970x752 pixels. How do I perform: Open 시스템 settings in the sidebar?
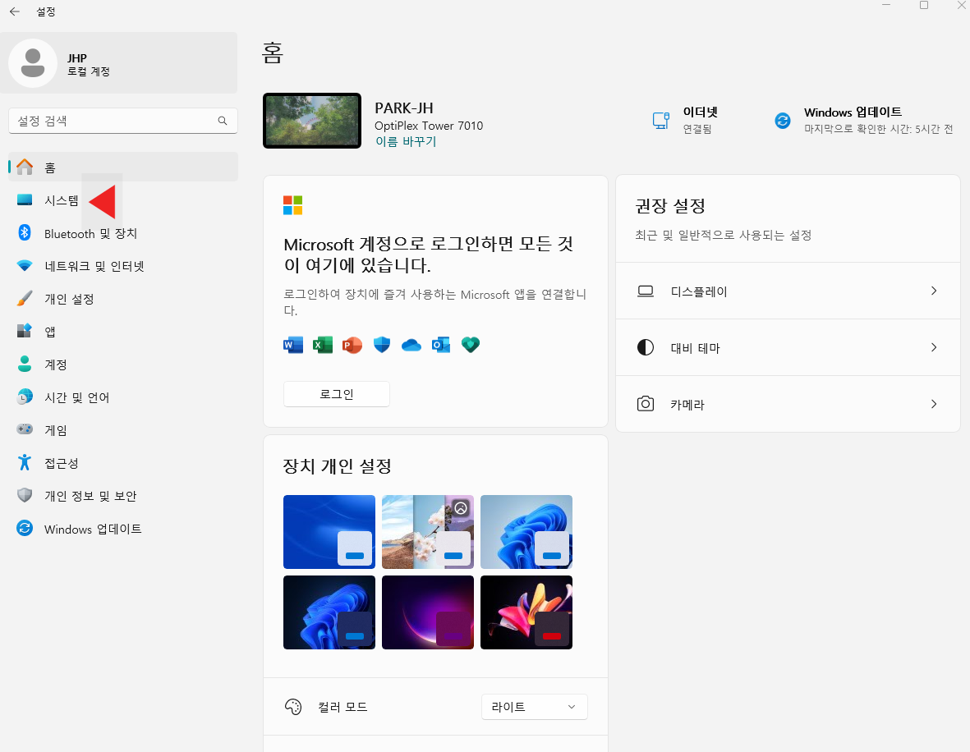pos(123,199)
